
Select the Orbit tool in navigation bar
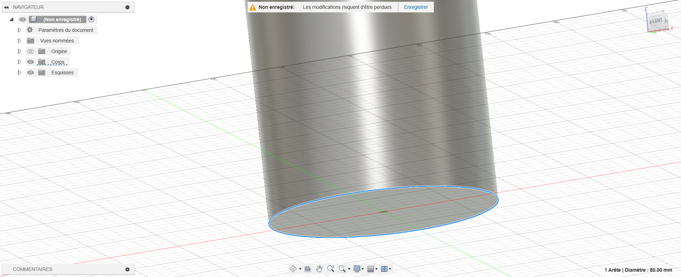[293, 269]
